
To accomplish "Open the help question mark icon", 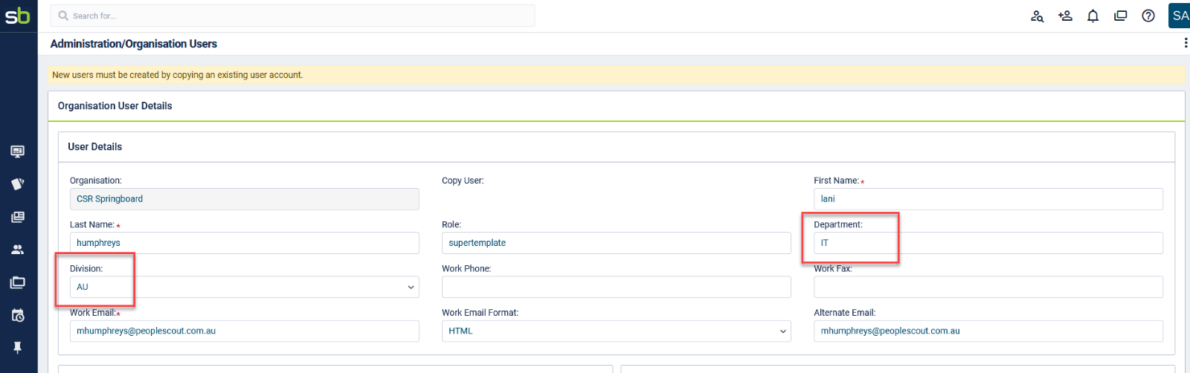I will pyautogui.click(x=1148, y=16).
